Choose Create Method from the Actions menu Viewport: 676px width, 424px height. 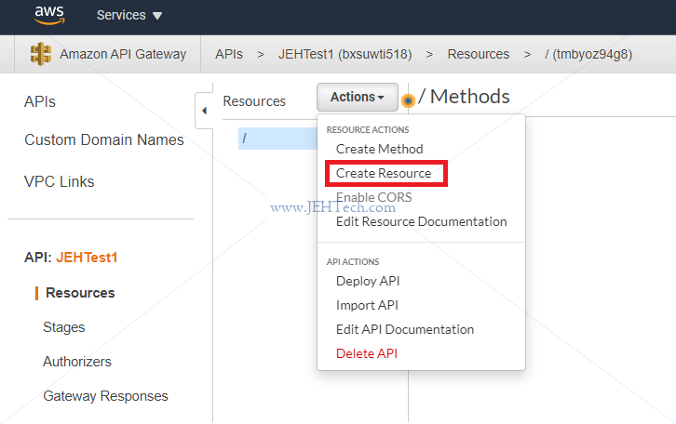click(x=379, y=149)
